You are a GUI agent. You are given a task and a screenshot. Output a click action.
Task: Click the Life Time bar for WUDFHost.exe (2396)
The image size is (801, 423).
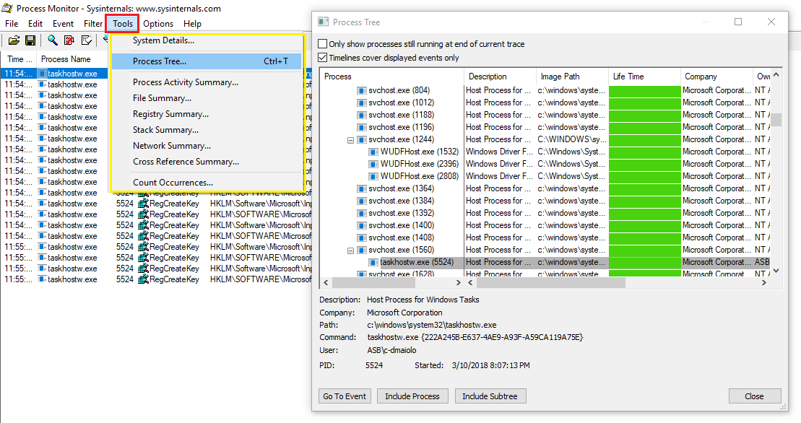coord(645,164)
